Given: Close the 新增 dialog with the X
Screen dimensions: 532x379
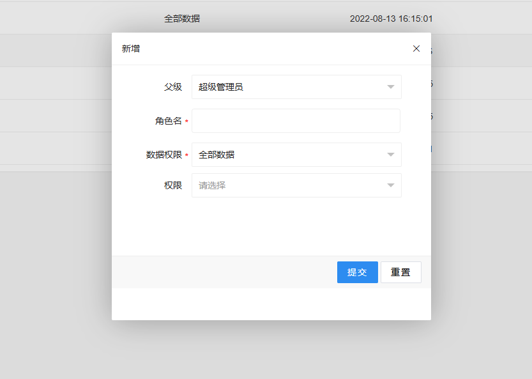Looking at the screenshot, I should 416,49.
